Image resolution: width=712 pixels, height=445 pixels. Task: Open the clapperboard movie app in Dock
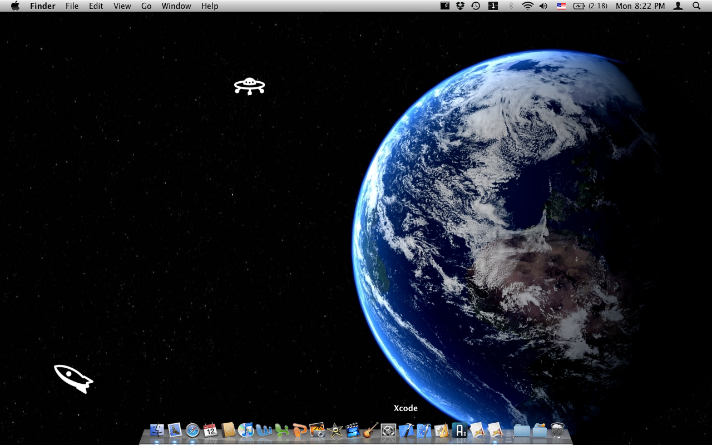point(353,430)
